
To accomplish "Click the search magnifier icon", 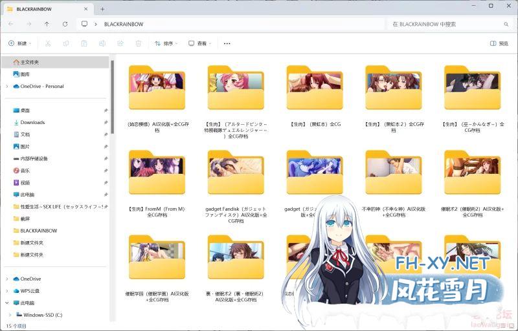I will (x=506, y=24).
